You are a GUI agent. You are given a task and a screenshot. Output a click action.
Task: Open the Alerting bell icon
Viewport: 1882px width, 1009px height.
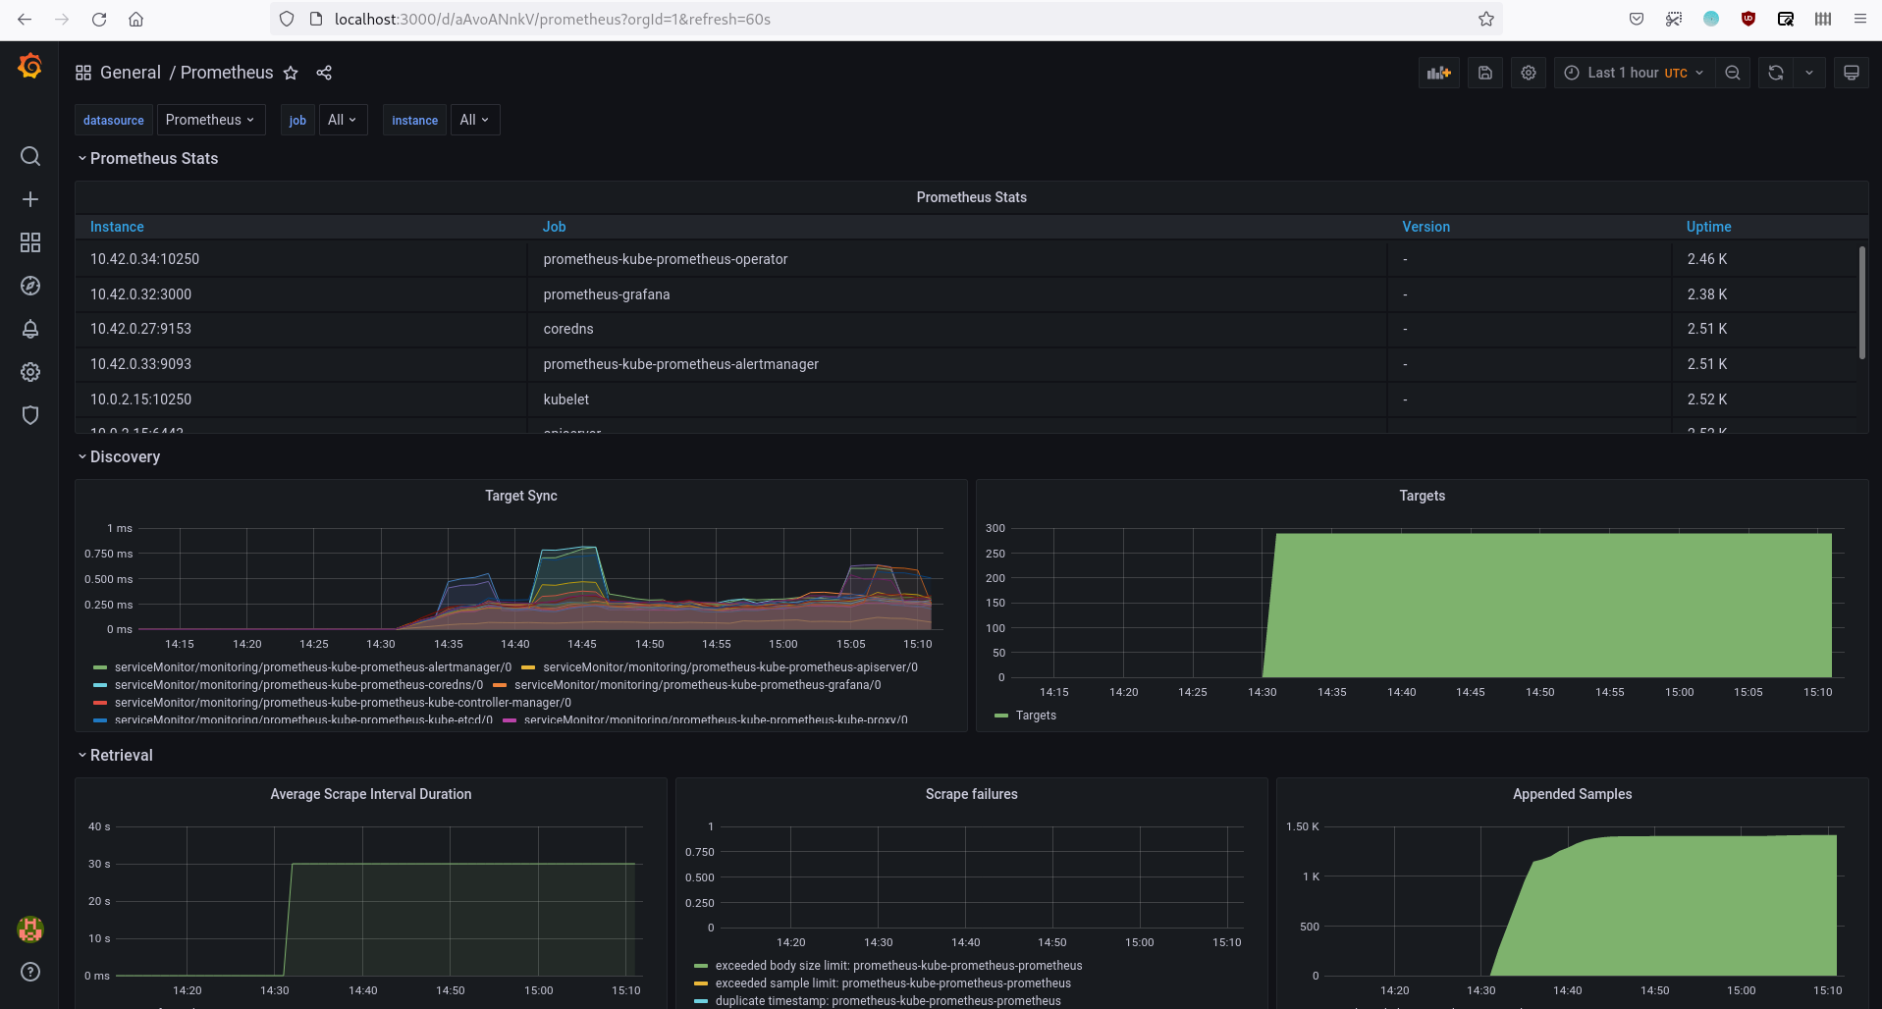click(30, 329)
